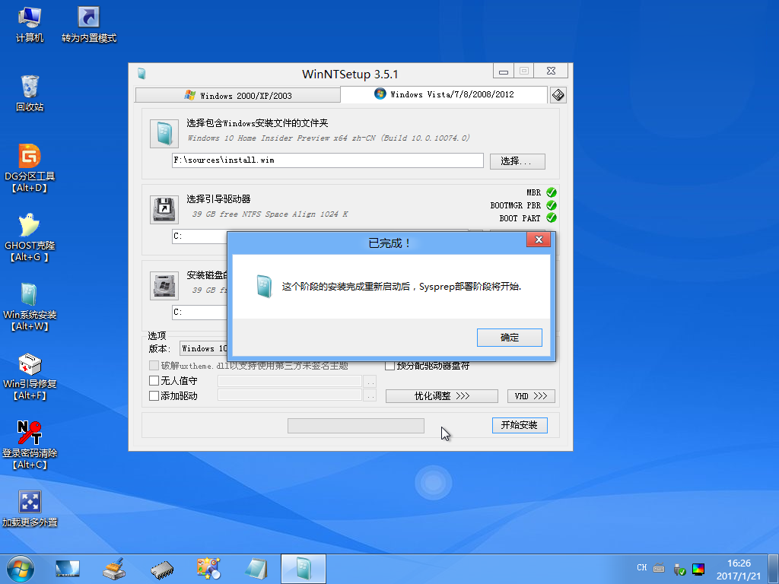Click the 无人值守 file path field
Screen dimensions: 779x584
tap(290, 381)
